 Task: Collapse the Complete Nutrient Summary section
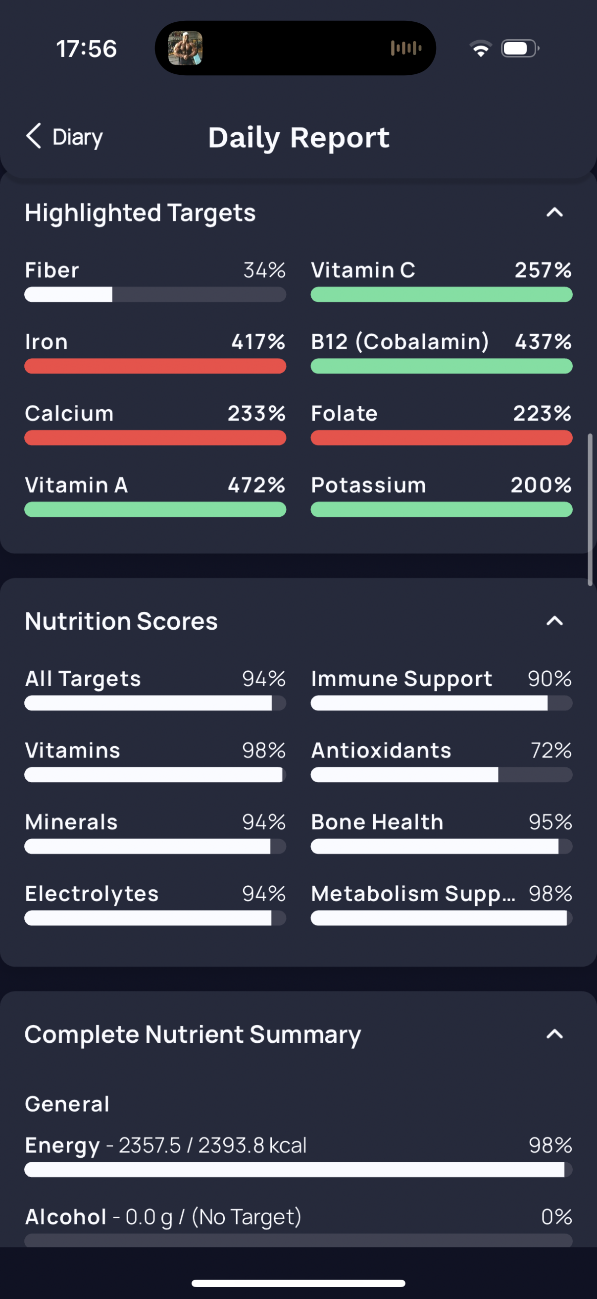click(x=554, y=1034)
